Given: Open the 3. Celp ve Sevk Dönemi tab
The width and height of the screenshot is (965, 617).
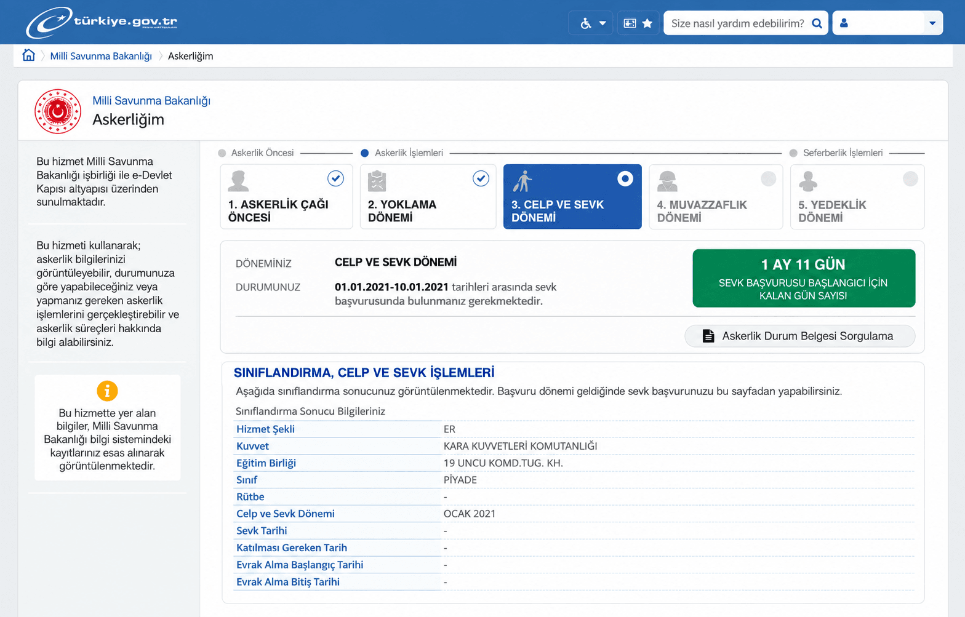Looking at the screenshot, I should [572, 197].
